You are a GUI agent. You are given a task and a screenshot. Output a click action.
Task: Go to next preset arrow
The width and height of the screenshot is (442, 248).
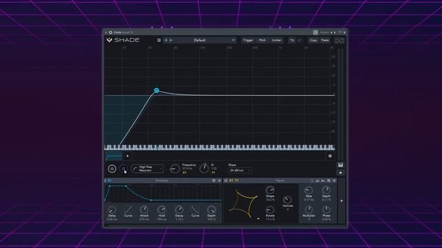click(x=171, y=40)
